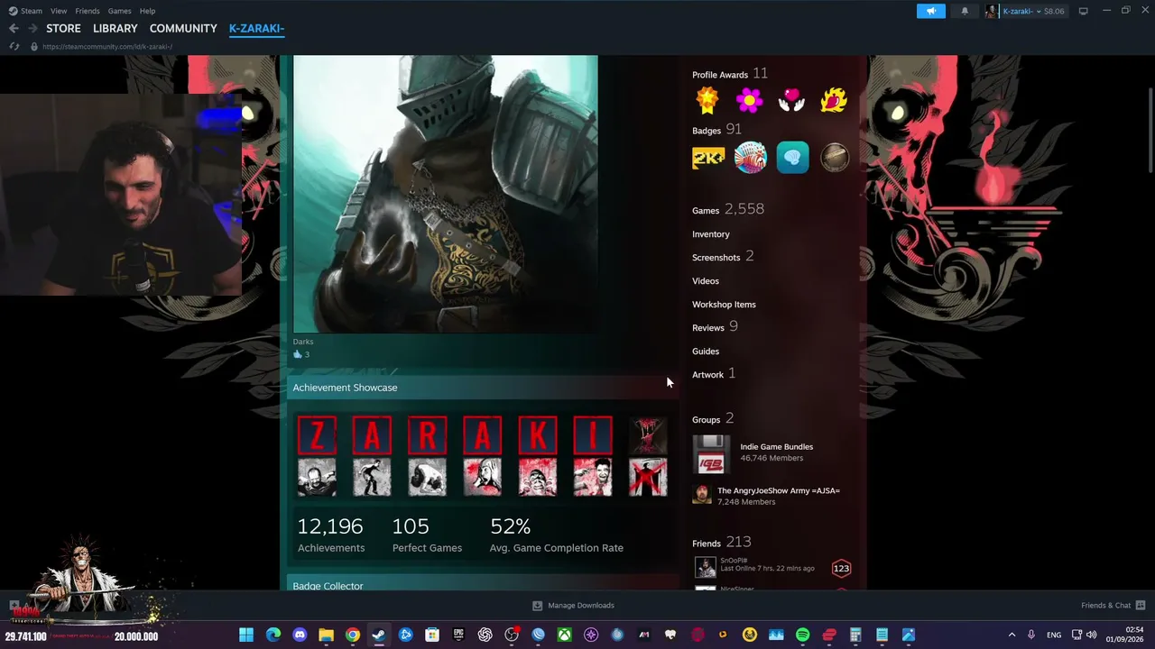Click the pink flower profile award
The width and height of the screenshot is (1155, 649).
[750, 100]
